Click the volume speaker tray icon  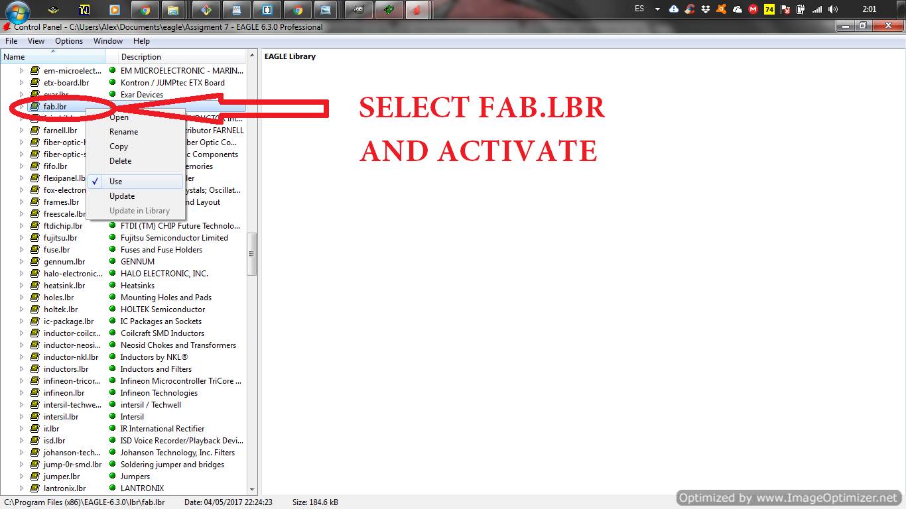(833, 9)
